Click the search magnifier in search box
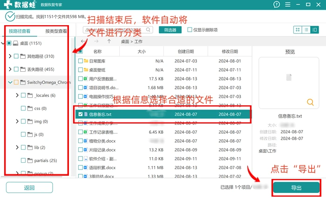The image size is (326, 199). tap(148, 29)
